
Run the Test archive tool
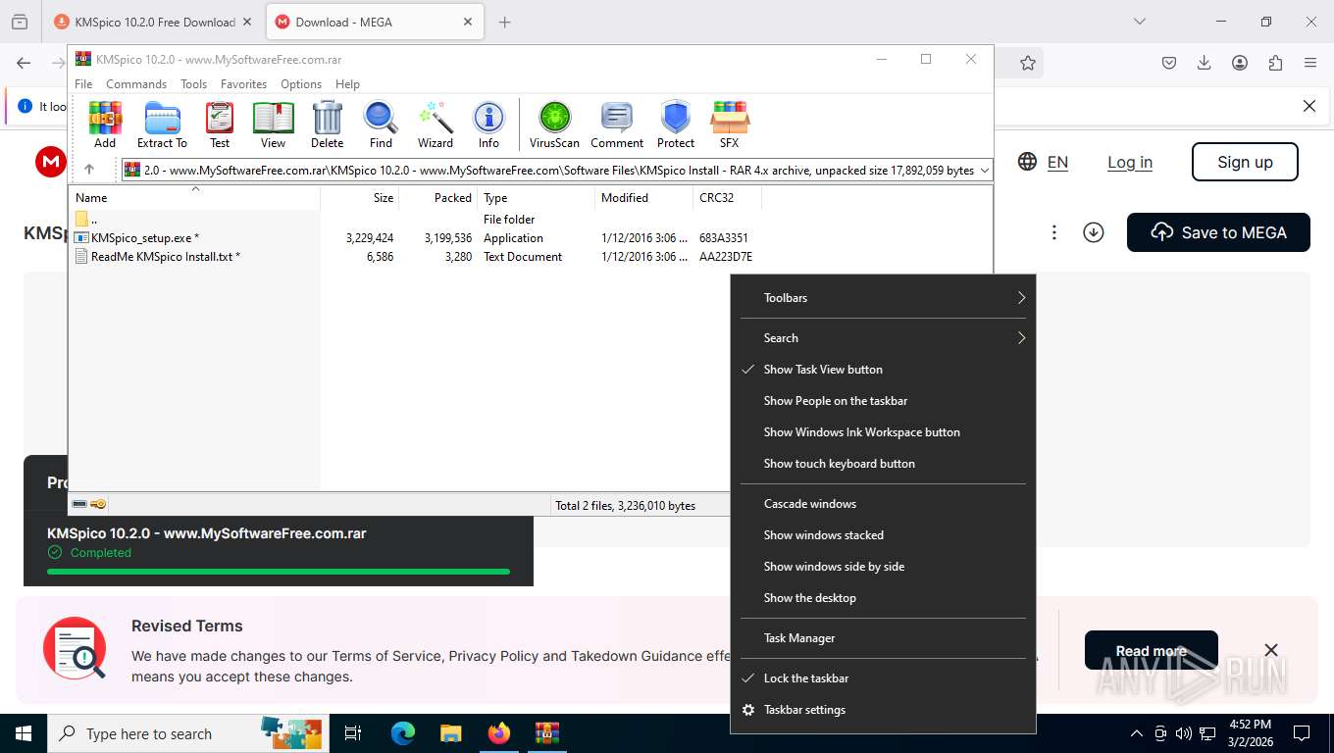(220, 125)
